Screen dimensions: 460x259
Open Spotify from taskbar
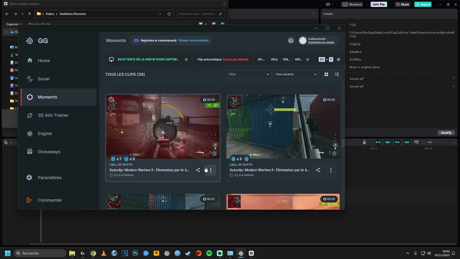pos(209,253)
